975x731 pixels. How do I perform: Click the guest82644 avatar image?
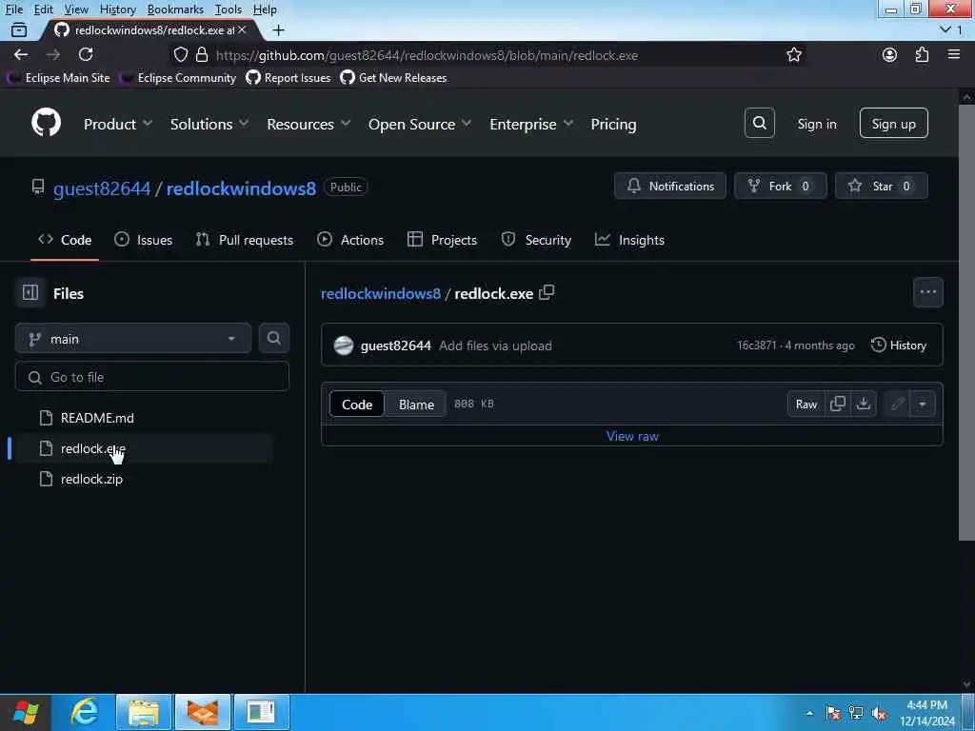point(343,346)
